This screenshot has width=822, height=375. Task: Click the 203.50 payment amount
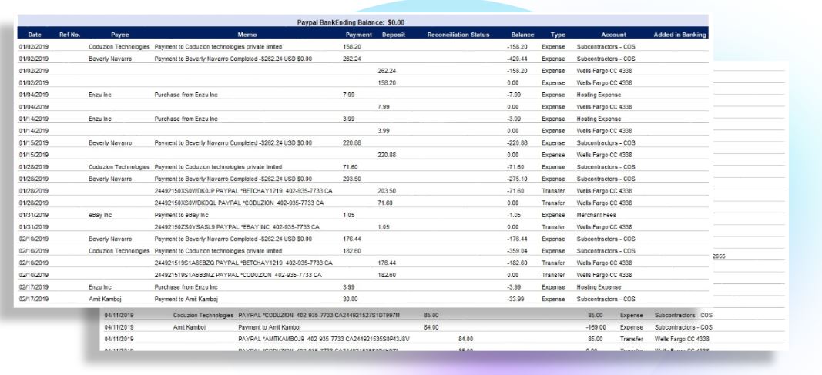pos(352,179)
